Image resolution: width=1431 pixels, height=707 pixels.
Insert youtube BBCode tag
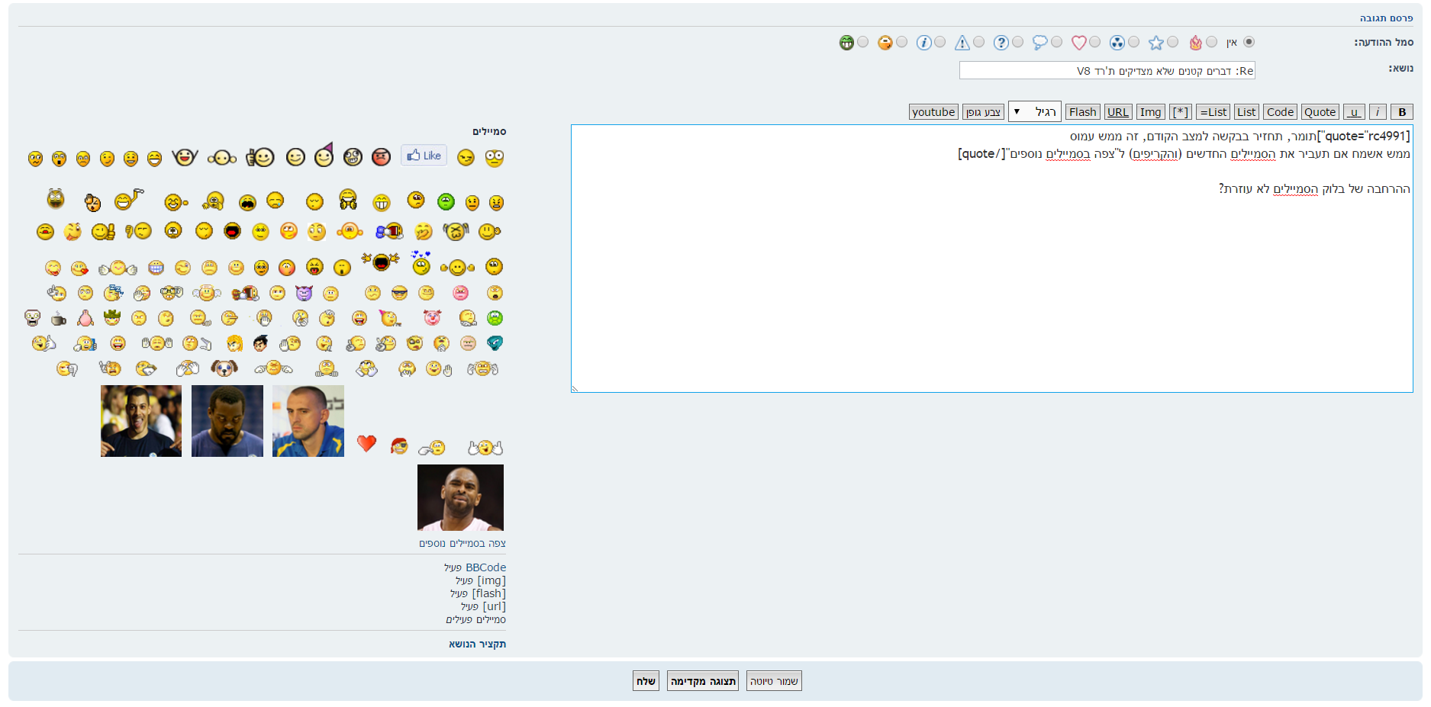(933, 112)
